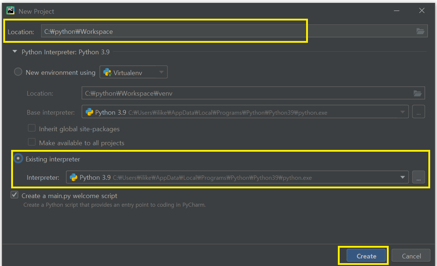Image resolution: width=437 pixels, height=266 pixels.
Task: Select Existing interpreter radio button
Action: point(18,159)
